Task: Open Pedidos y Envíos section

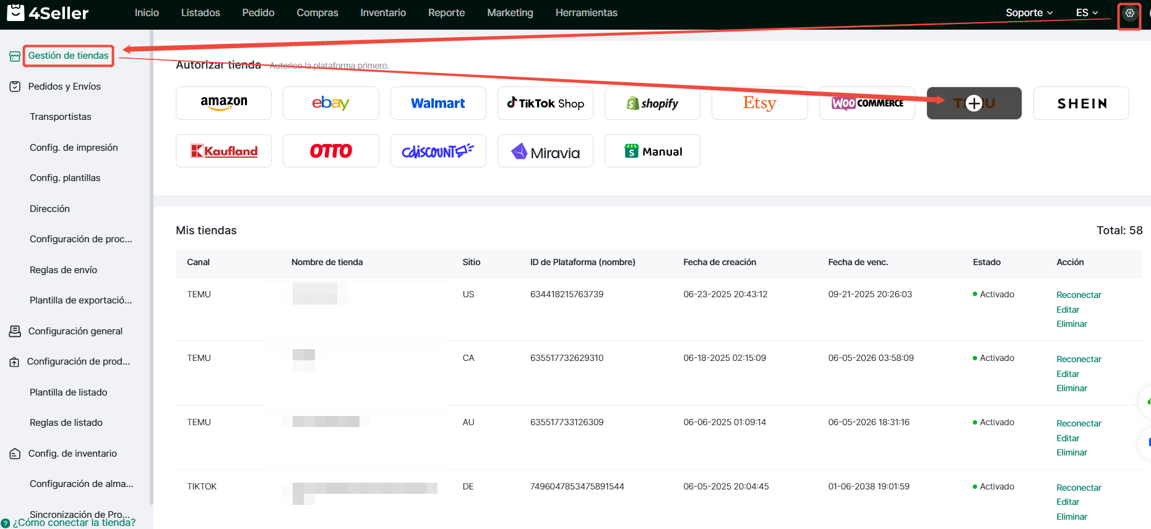Action: pos(64,87)
